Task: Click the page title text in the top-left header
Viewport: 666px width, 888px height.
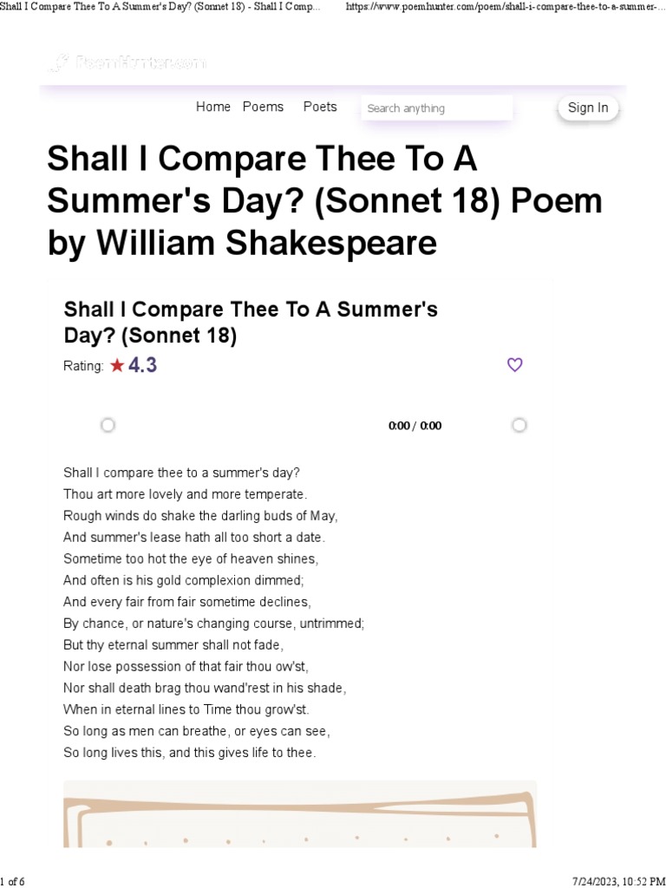Action: 160,7
